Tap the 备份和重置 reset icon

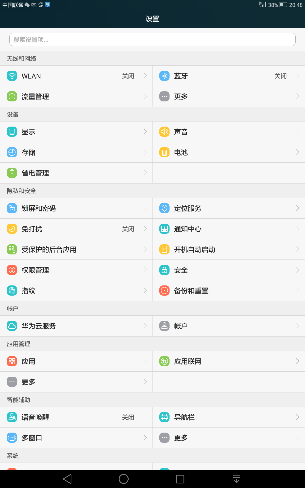pyautogui.click(x=164, y=291)
